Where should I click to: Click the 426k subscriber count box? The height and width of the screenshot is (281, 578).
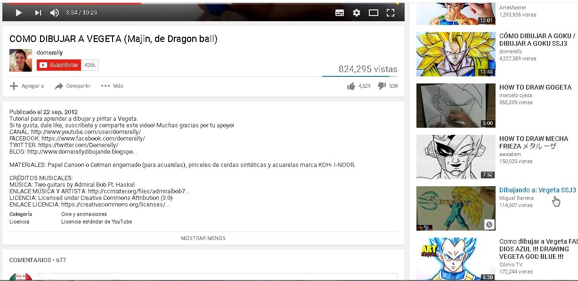coord(90,65)
